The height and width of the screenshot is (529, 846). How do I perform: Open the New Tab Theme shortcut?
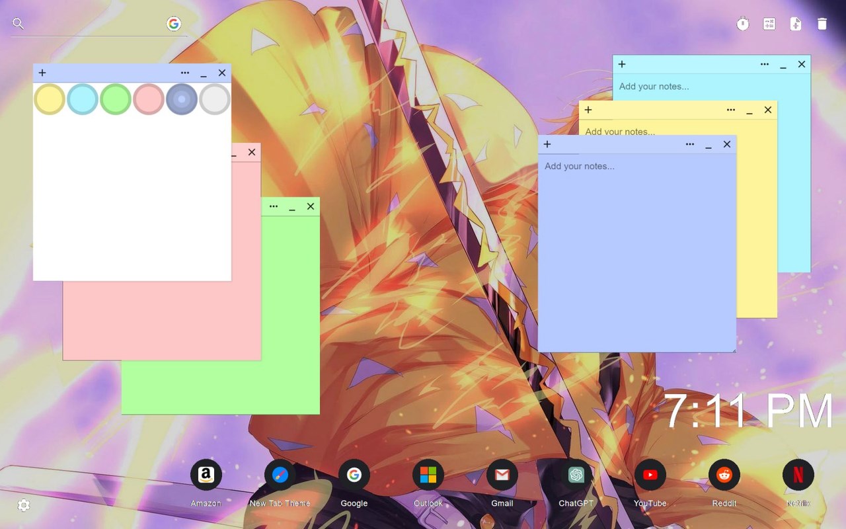tap(280, 475)
